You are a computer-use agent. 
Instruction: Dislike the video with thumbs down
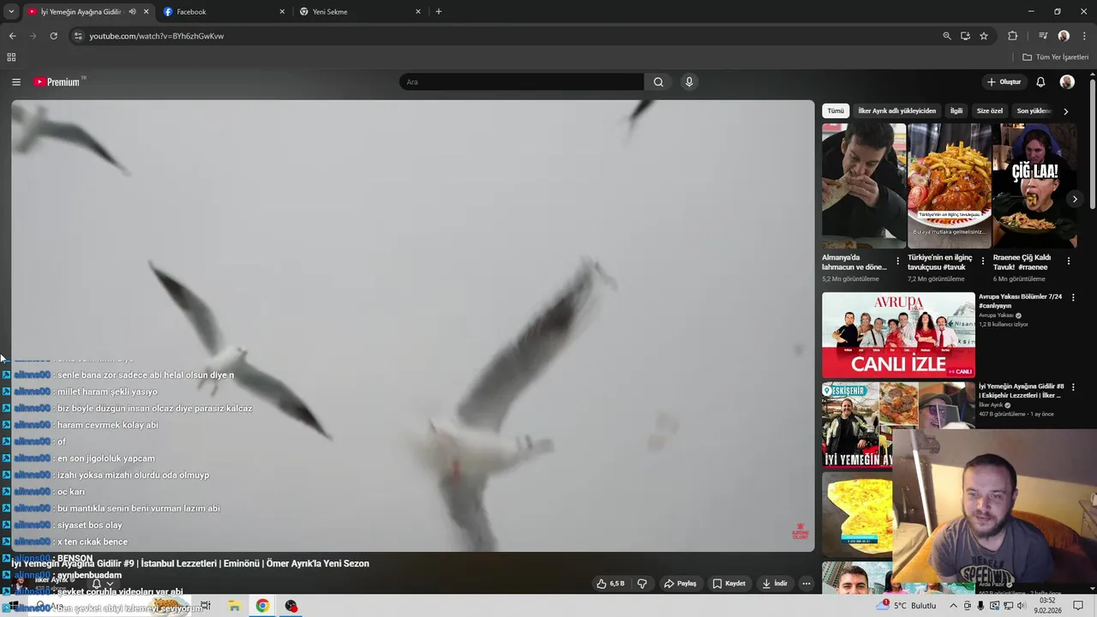point(642,584)
